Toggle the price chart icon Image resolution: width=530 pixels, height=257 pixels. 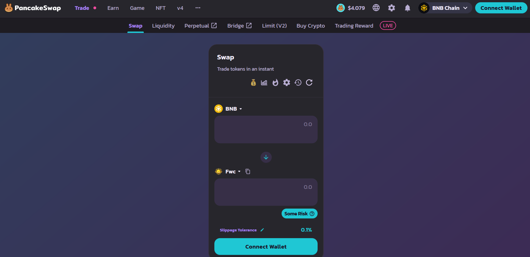pos(264,82)
